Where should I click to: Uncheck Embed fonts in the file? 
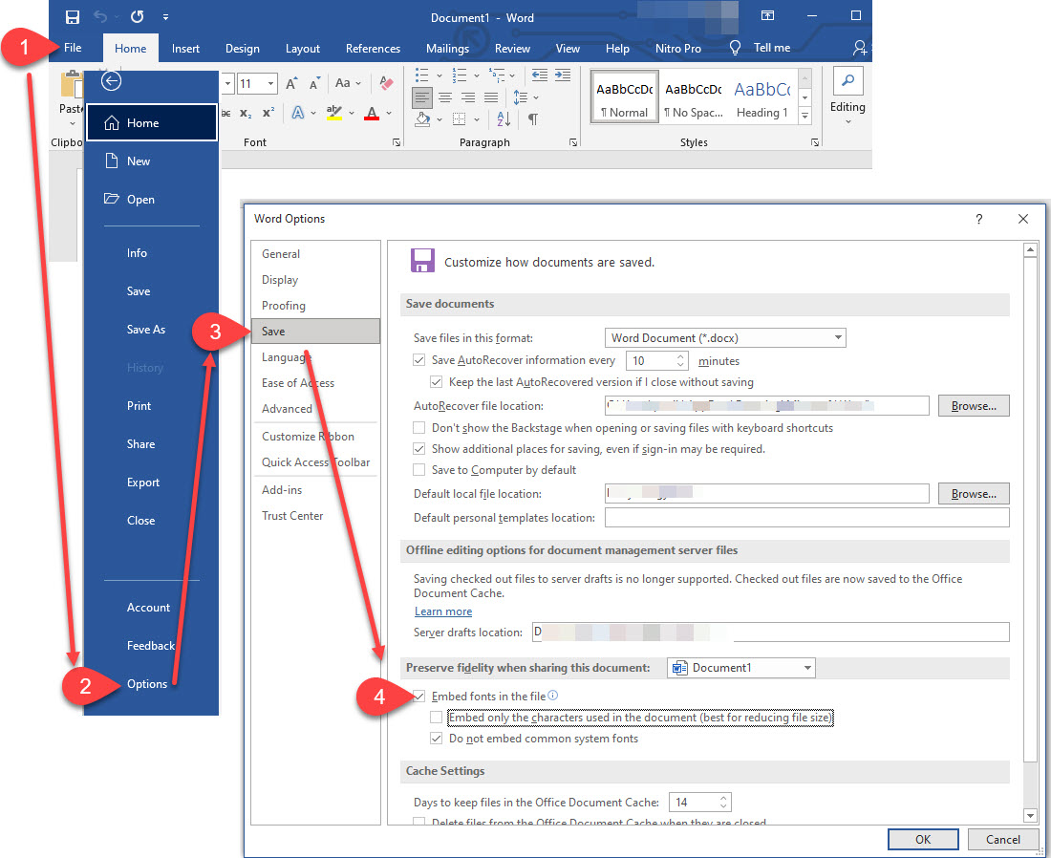[x=419, y=697]
